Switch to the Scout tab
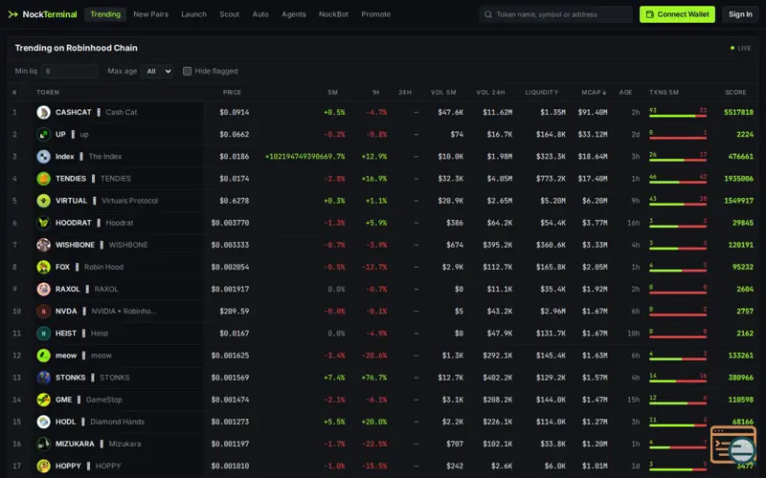Screen dimensions: 766x478 pyautogui.click(x=229, y=14)
